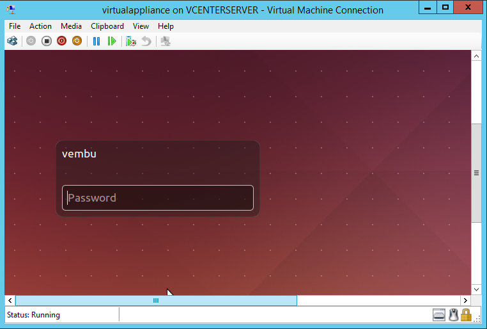
Task: Click the vertical scrollbar down arrow
Action: click(x=476, y=289)
